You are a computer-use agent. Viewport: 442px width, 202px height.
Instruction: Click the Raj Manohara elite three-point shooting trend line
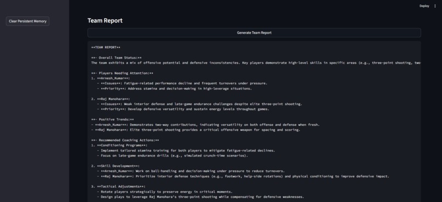click(196, 130)
